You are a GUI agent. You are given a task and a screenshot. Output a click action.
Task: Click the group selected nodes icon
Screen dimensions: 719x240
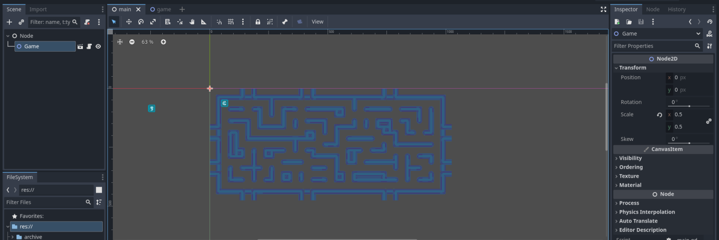(270, 22)
